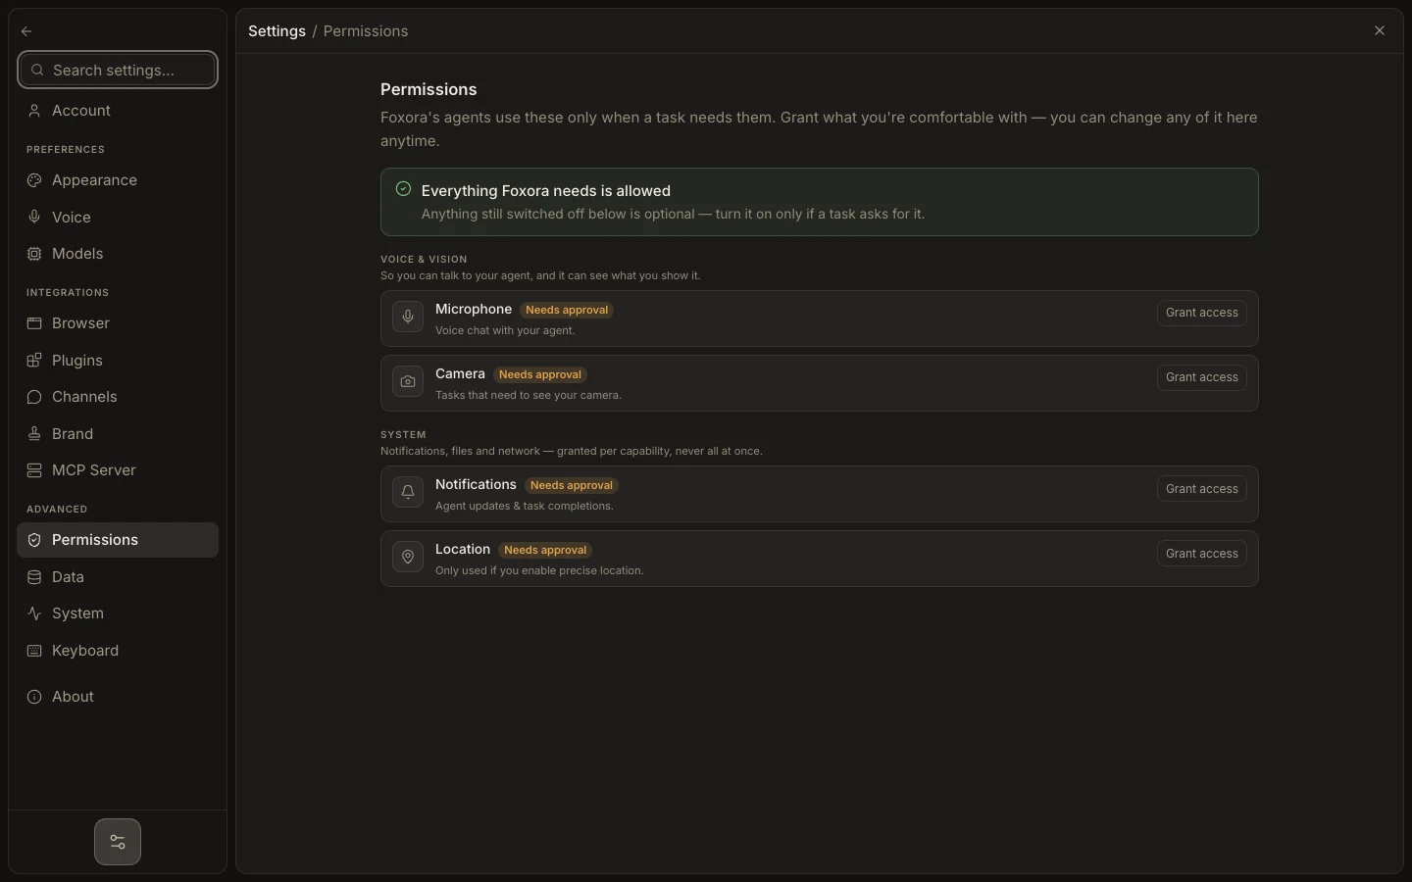This screenshot has height=882, width=1412.
Task: Click the magnifier icon in the search box
Action: click(37, 71)
